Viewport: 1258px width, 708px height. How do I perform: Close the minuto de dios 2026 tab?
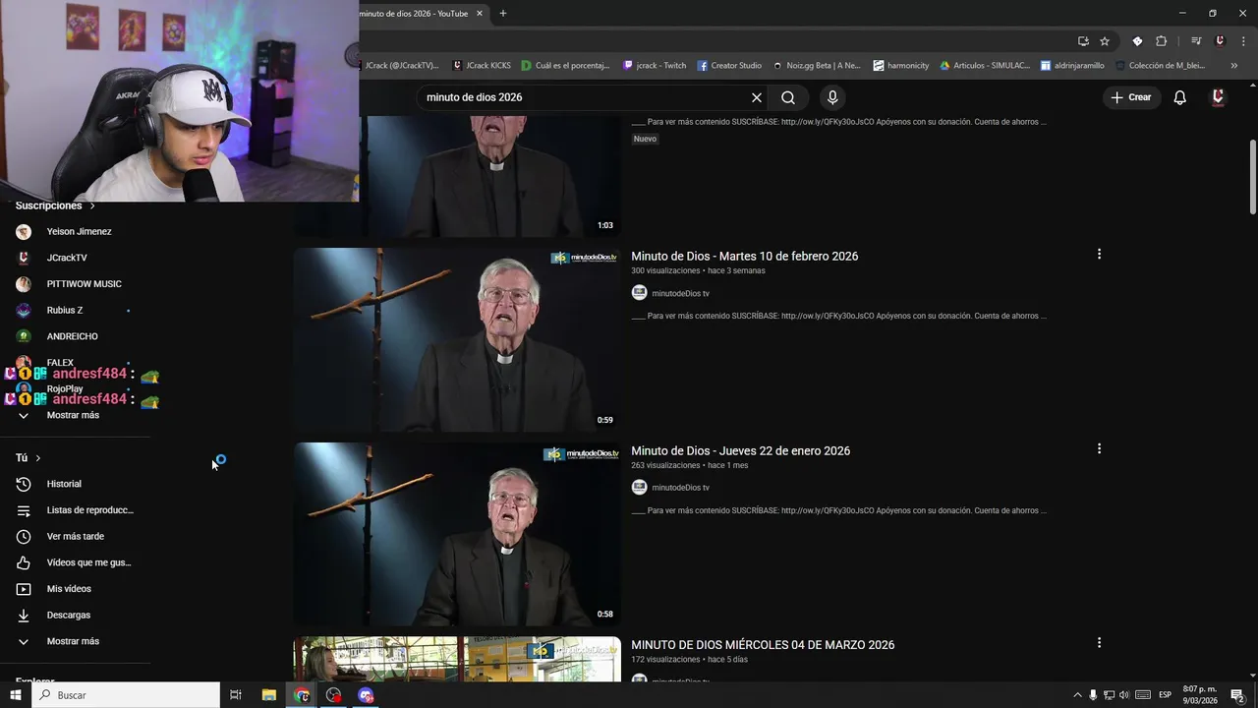tap(480, 14)
